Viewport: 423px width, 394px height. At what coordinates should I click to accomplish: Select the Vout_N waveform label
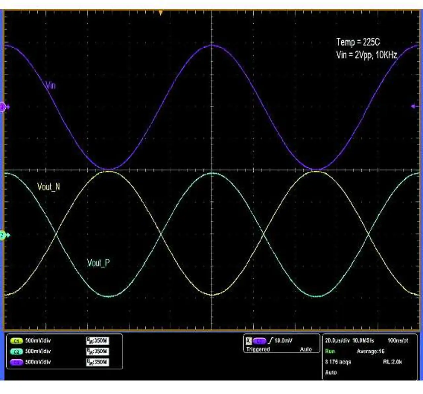coord(49,187)
